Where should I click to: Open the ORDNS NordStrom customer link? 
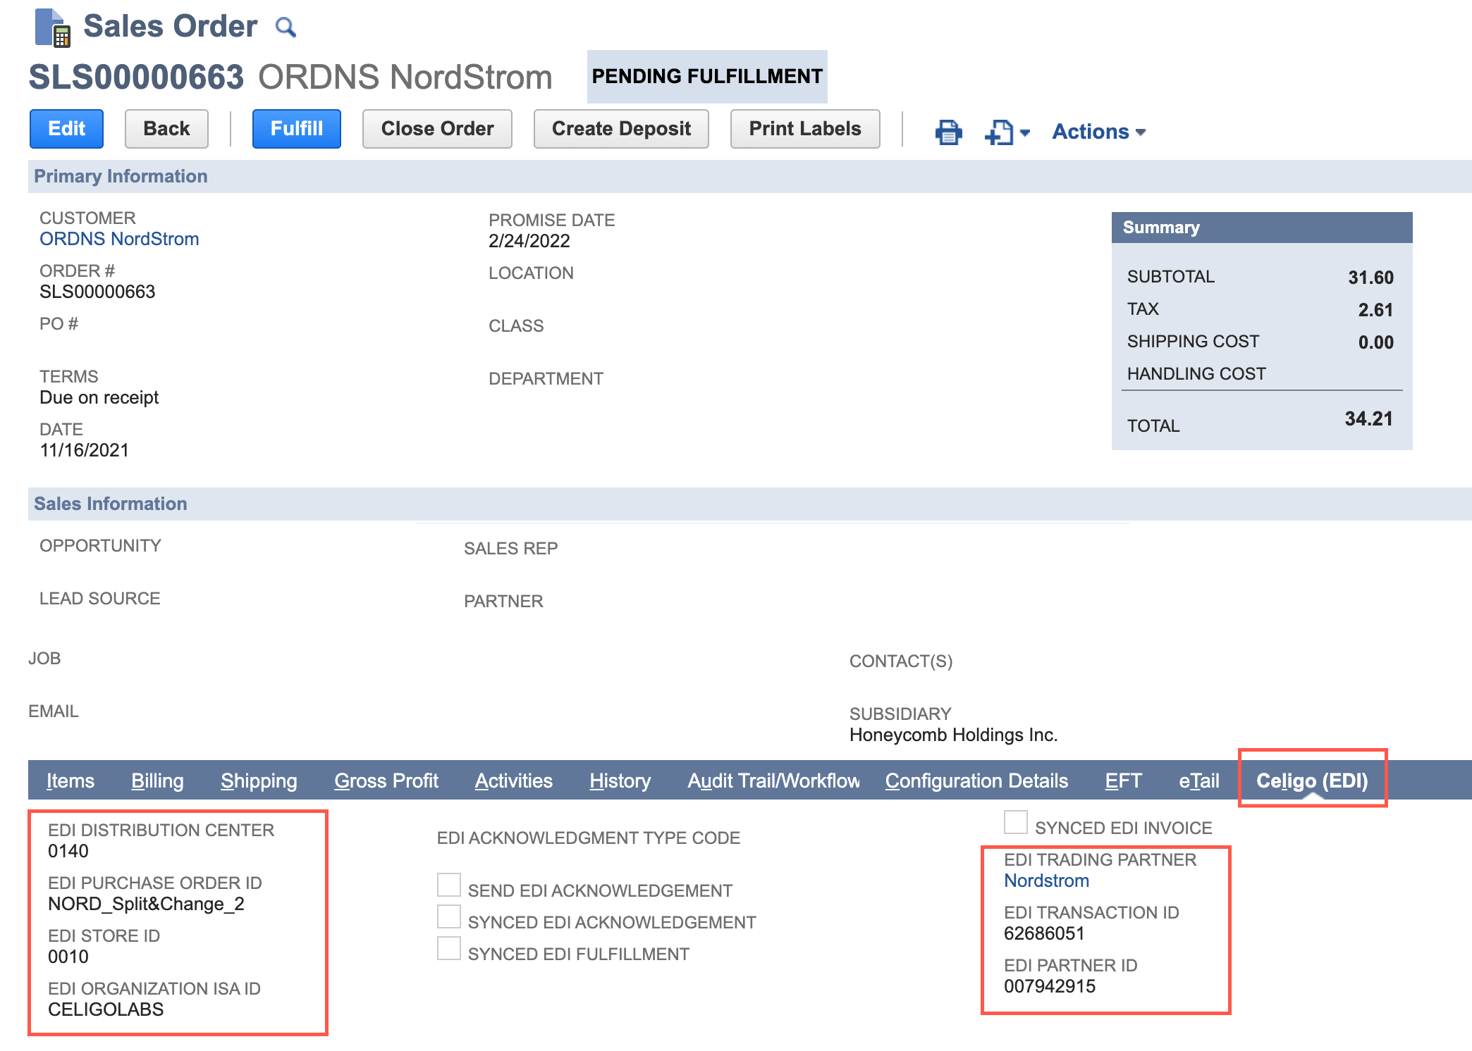[x=118, y=239]
